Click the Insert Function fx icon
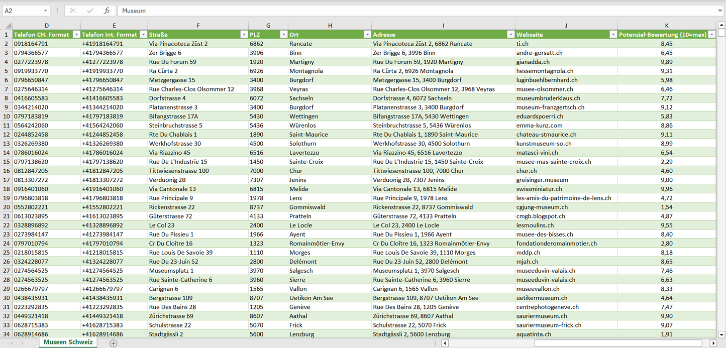This screenshot has width=726, height=348. [107, 11]
